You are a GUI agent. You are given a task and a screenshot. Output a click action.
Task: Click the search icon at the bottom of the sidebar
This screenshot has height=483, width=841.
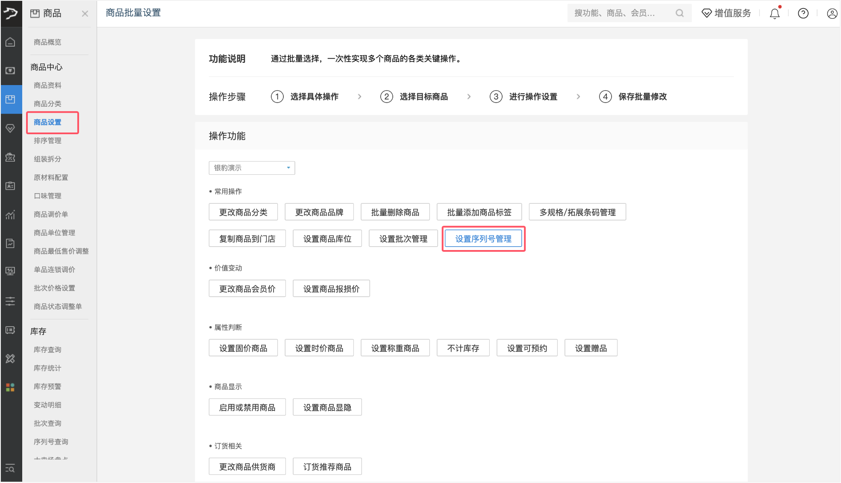pos(11,468)
